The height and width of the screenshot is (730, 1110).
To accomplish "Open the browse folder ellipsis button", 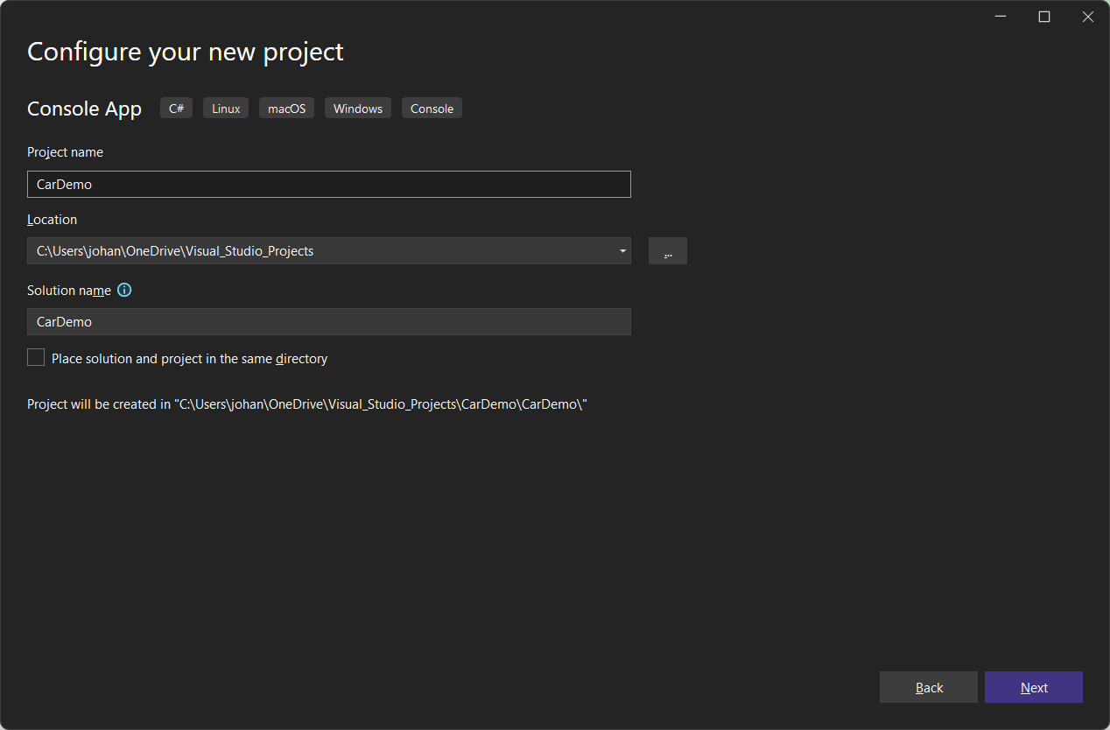I will pos(667,251).
